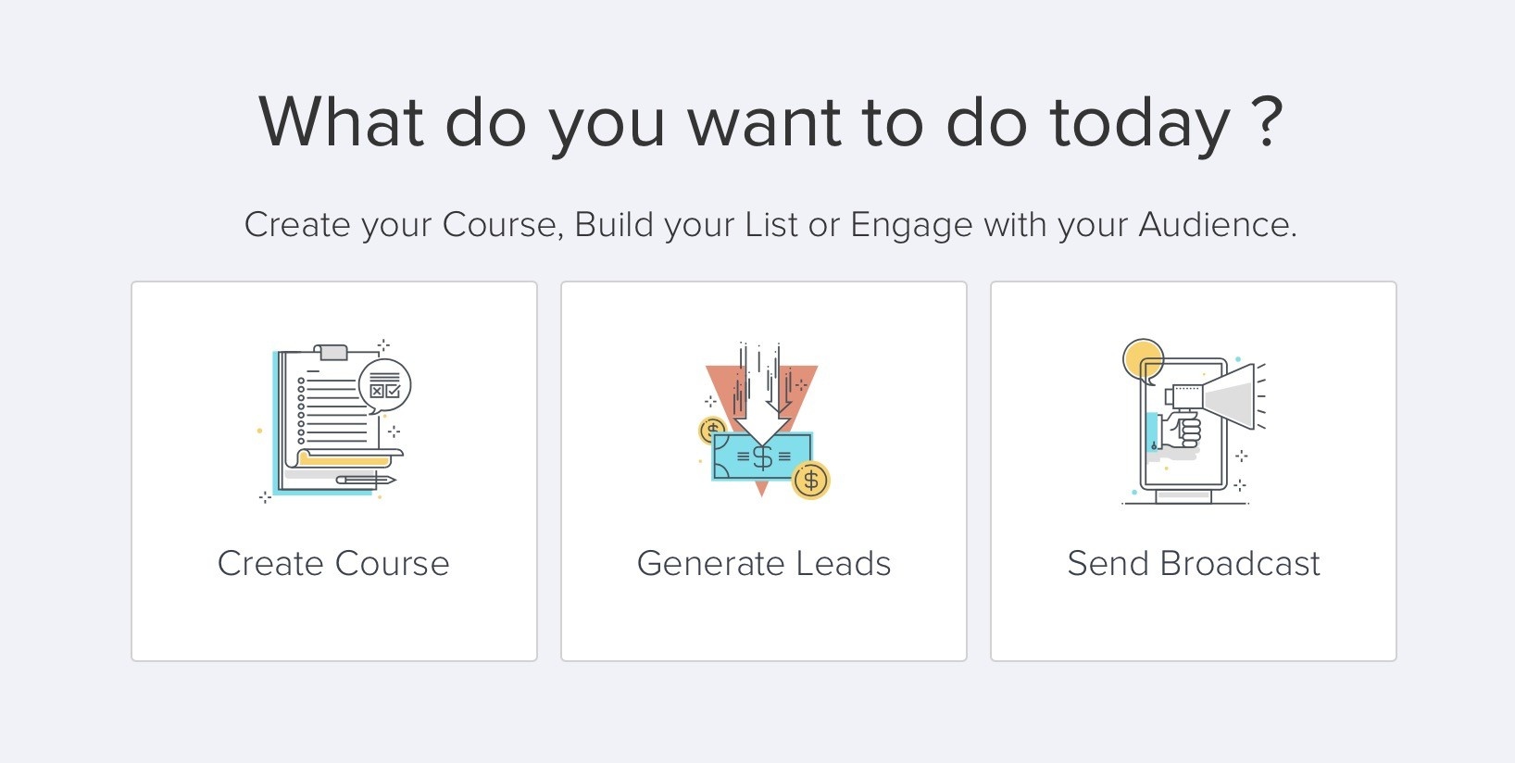Screen dimensions: 1515x763
Task: Open the Send Broadcast label
Action: [x=1194, y=563]
